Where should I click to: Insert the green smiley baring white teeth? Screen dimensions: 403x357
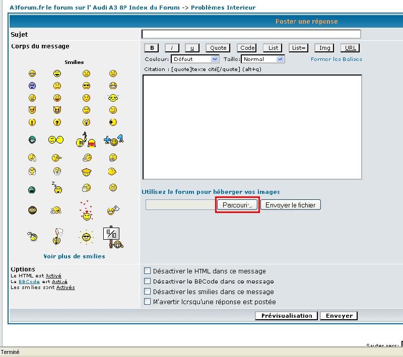point(32,139)
